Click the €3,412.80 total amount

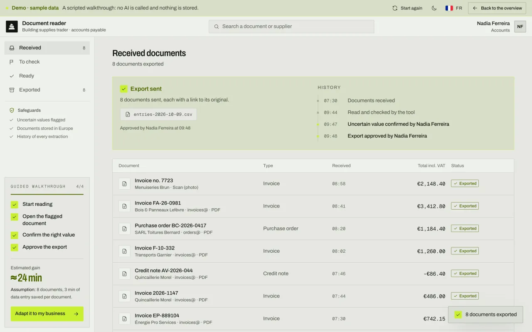coord(431,206)
